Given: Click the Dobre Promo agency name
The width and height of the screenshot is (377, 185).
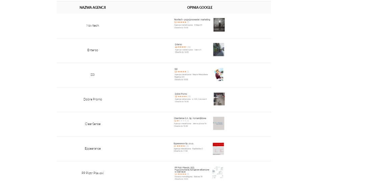Looking at the screenshot, I should (92, 99).
